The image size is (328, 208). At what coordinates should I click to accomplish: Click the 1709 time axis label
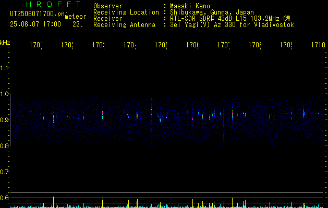pos(286,45)
